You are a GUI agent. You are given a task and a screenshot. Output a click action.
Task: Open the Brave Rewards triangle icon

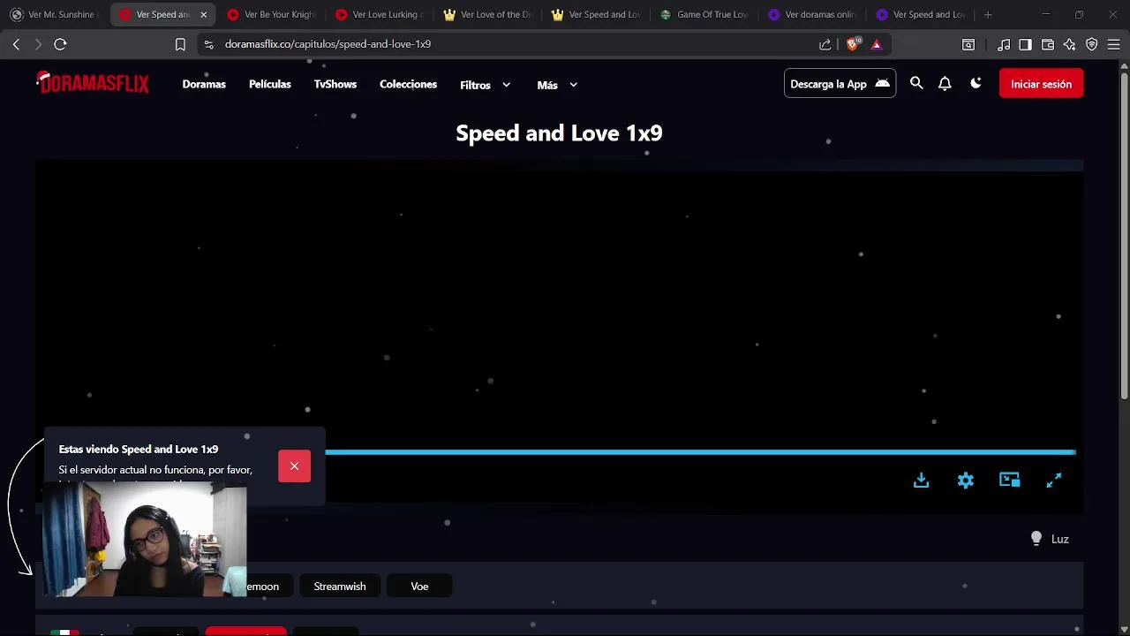[x=877, y=44]
